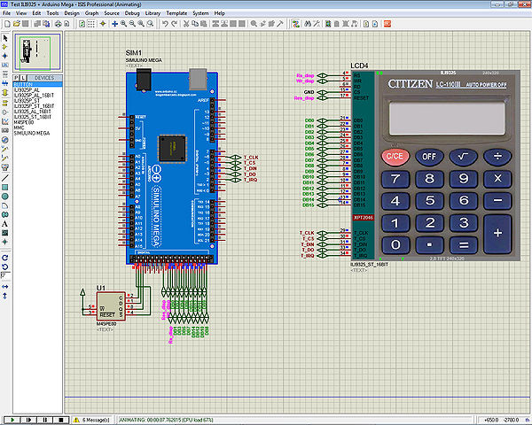Open the File menu
Viewport: 532px width, 425px height.
tap(6, 13)
